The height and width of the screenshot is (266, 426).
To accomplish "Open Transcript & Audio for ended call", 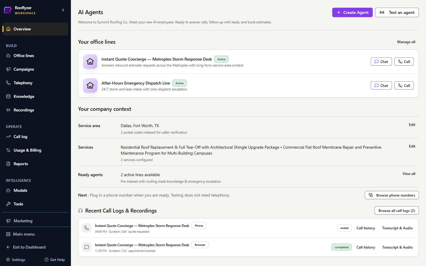I will tap(397, 228).
